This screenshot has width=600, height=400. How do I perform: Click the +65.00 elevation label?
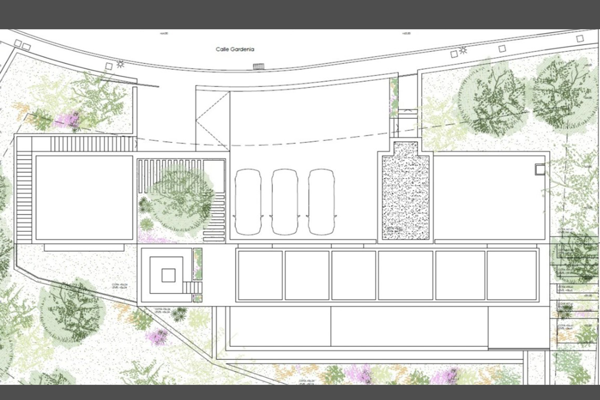[x=406, y=34]
